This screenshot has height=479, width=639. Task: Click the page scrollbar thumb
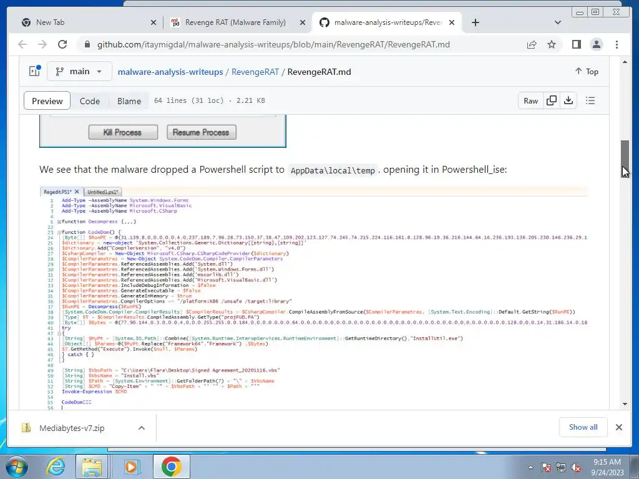coord(625,159)
